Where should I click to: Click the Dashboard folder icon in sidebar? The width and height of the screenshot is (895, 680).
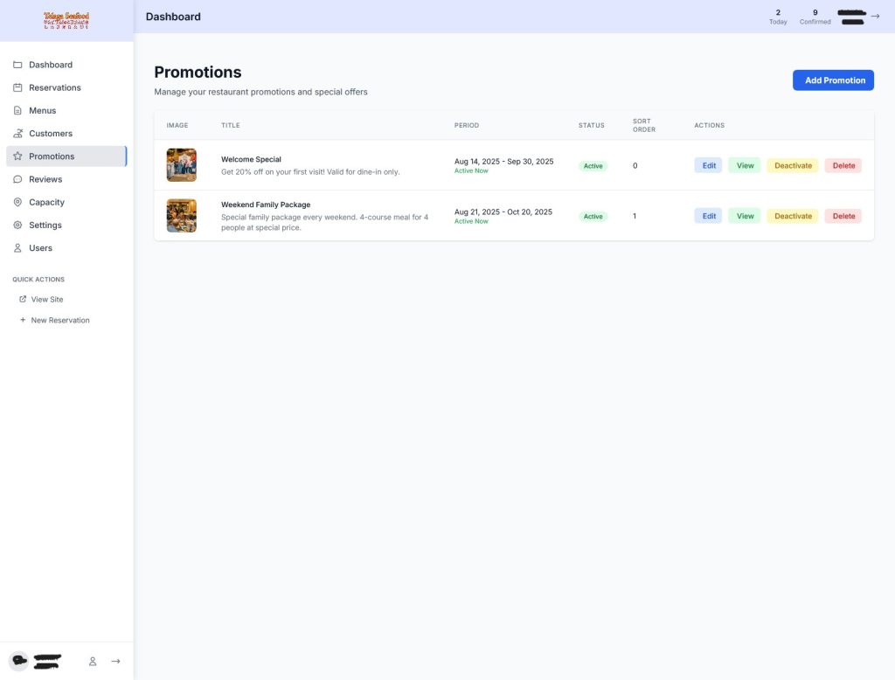[17, 65]
